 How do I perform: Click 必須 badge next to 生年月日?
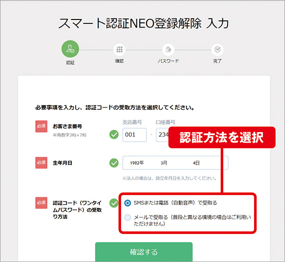pyautogui.click(x=41, y=163)
